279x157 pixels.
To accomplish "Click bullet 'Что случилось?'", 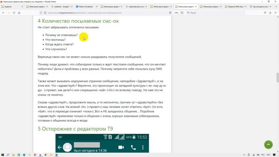I will (x=56, y=49).
